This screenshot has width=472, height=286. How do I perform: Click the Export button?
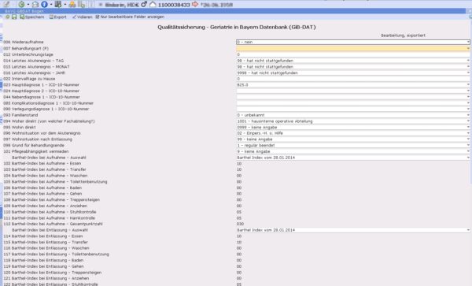click(x=57, y=17)
